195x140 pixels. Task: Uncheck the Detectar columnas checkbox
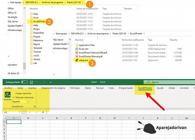click(14, 97)
